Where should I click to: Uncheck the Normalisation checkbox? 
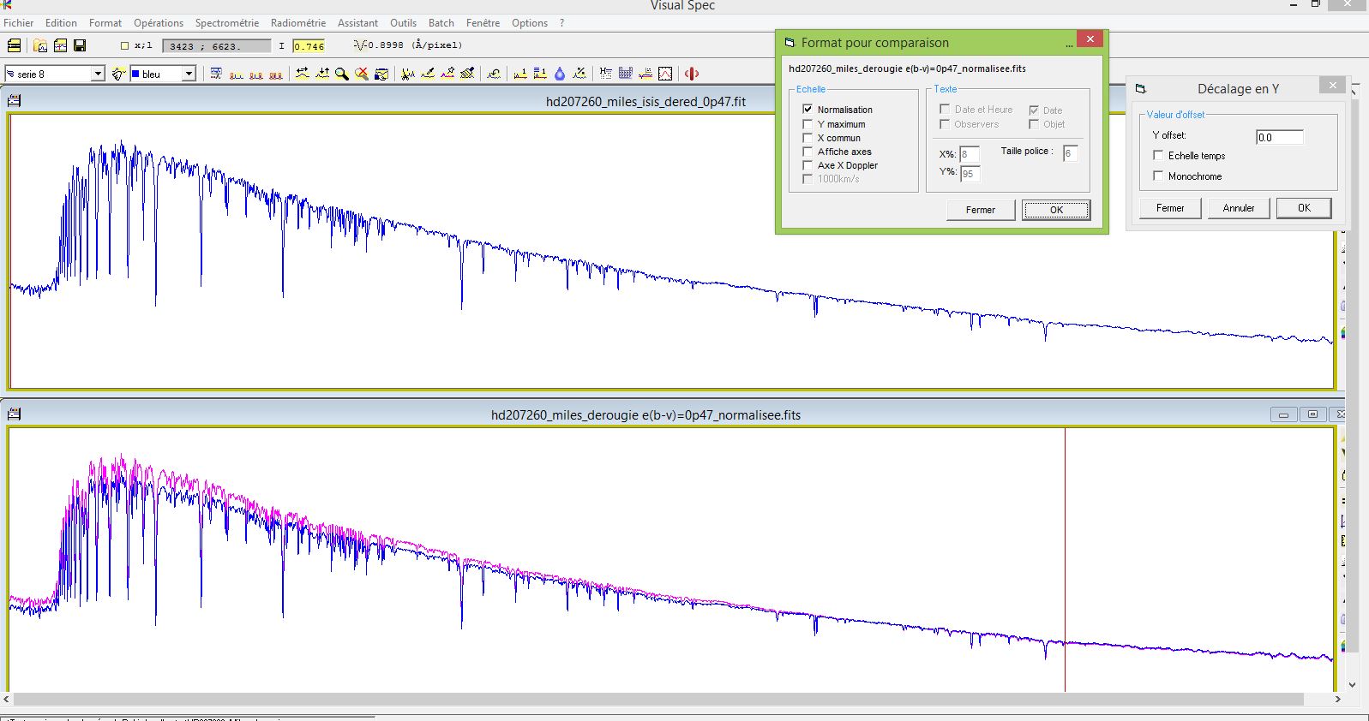[x=808, y=110]
